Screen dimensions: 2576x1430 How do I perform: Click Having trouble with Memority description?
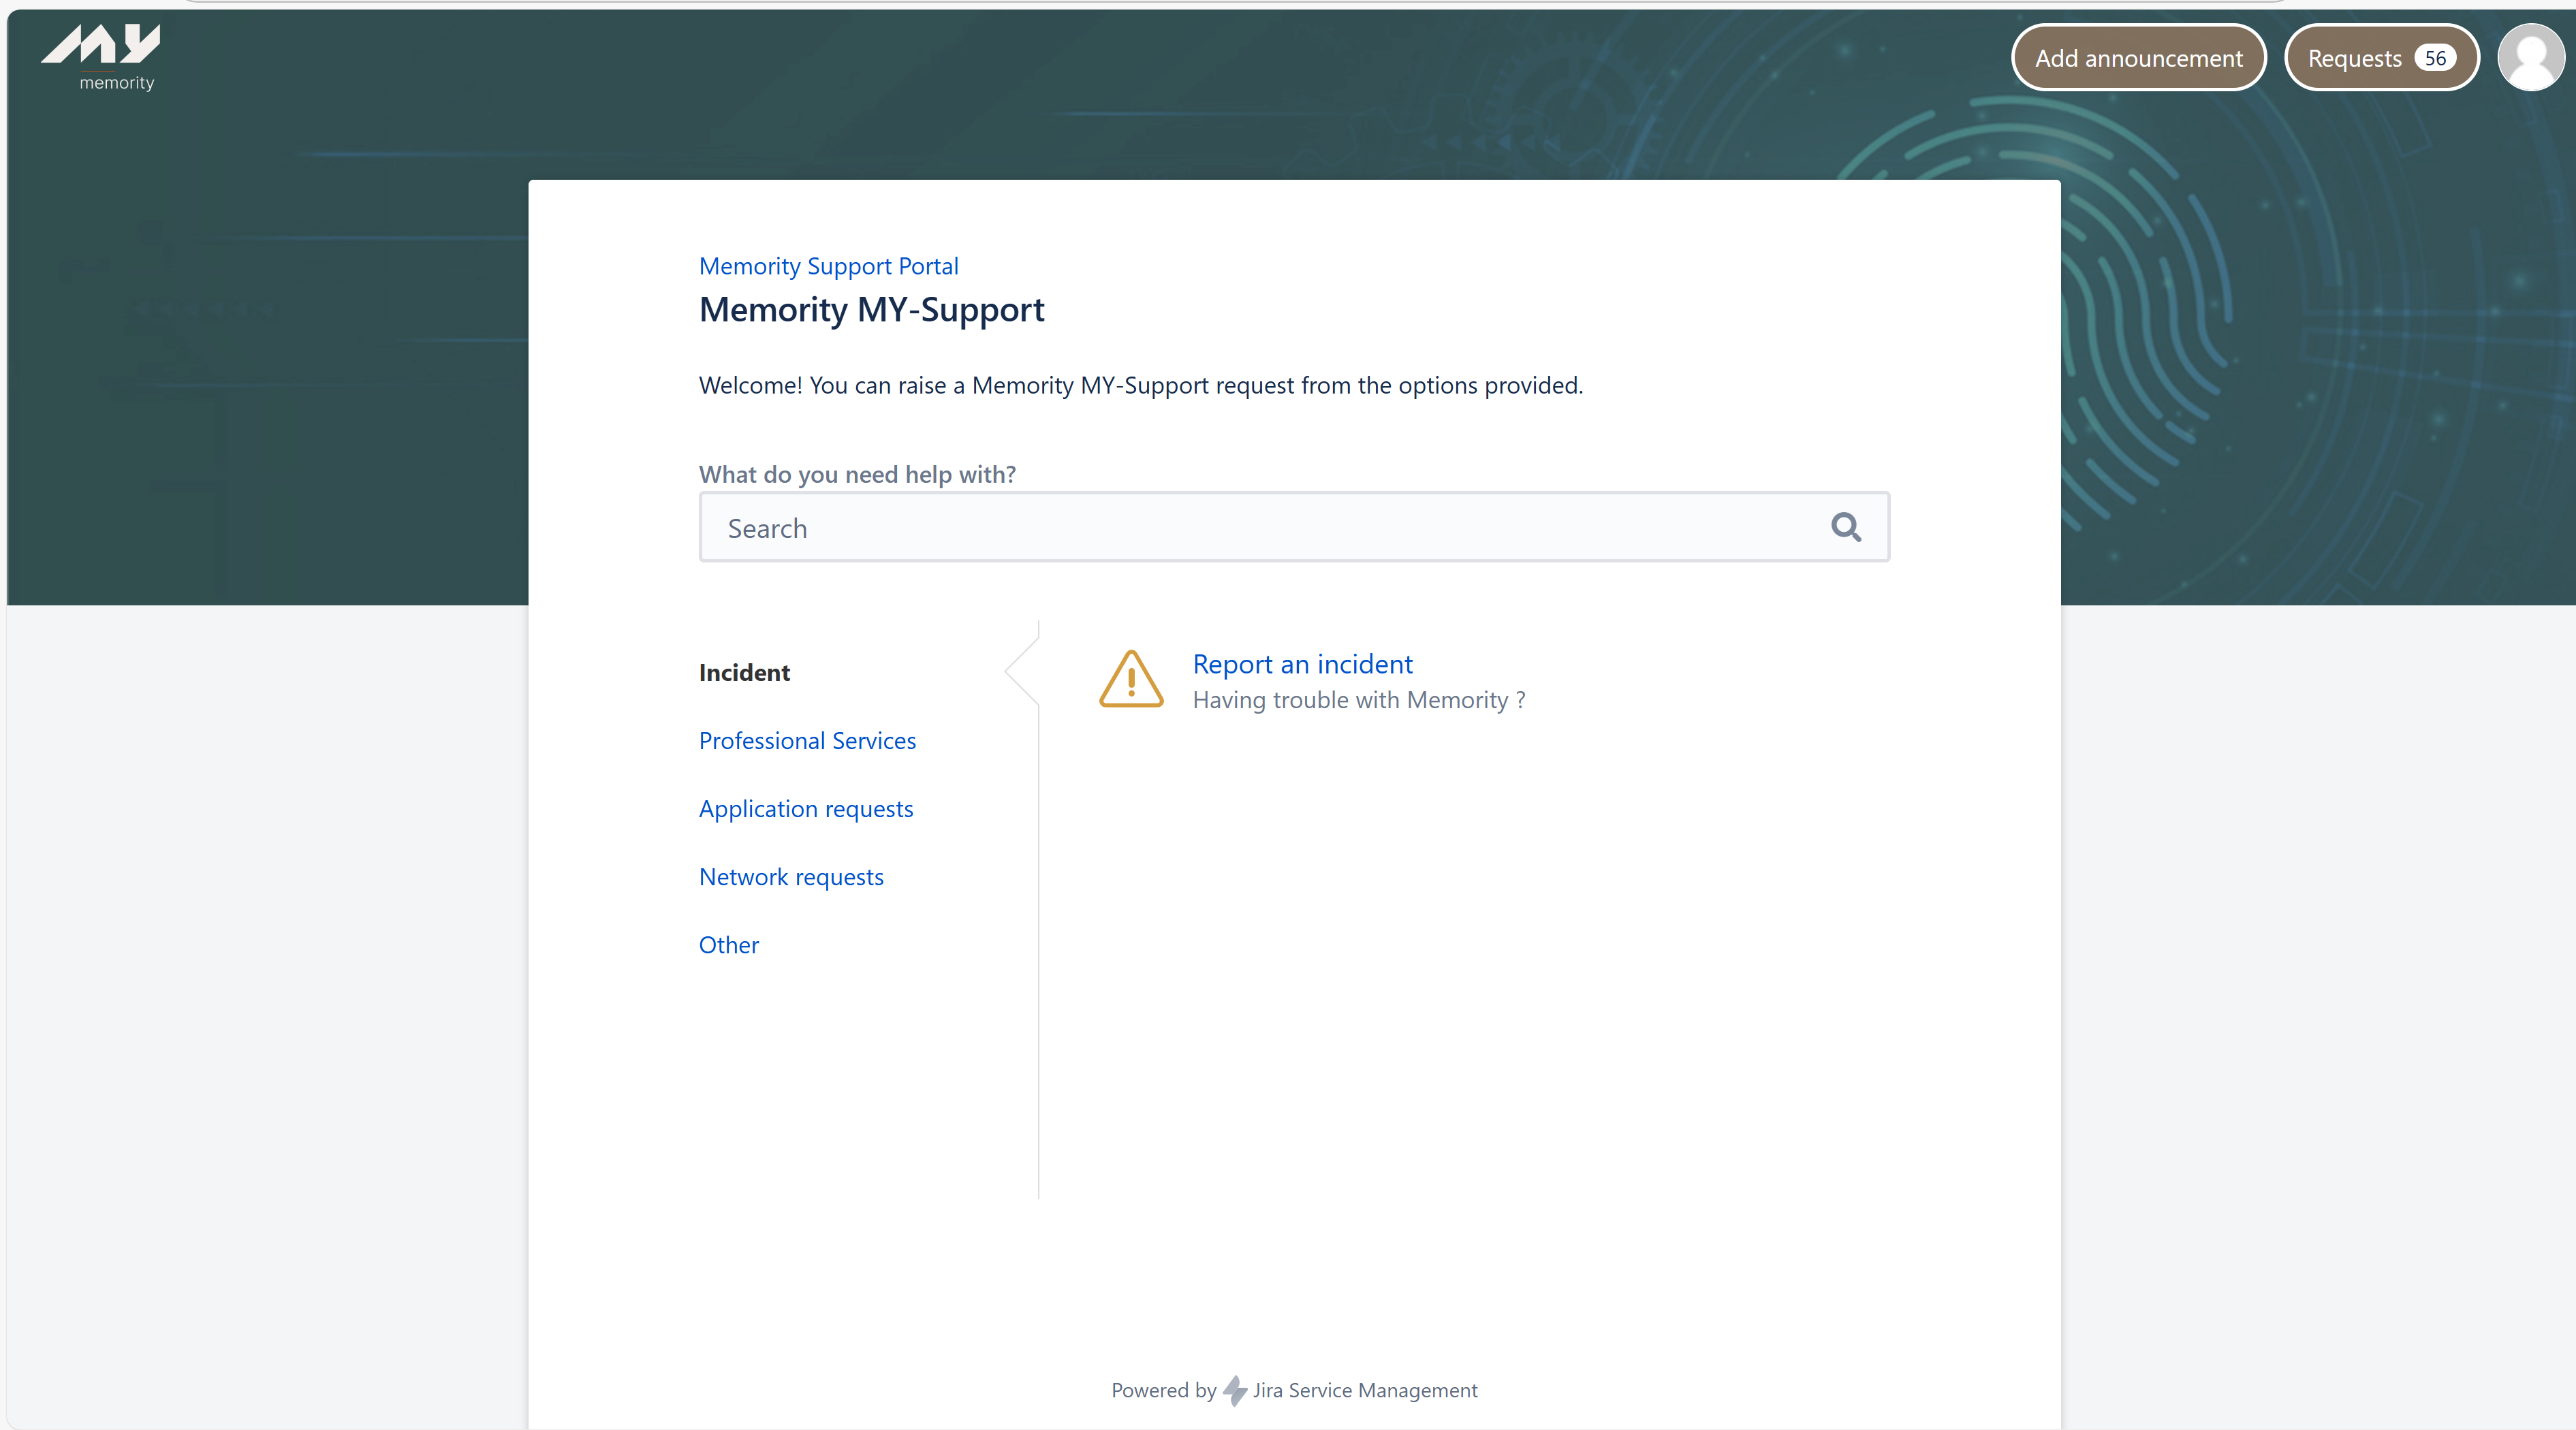(x=1358, y=700)
